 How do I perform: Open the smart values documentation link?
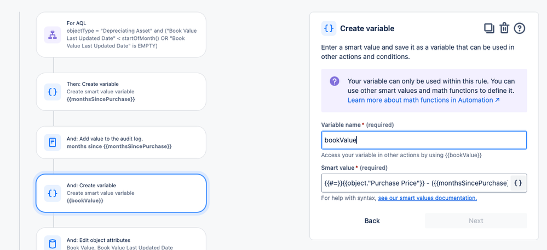coord(427,198)
